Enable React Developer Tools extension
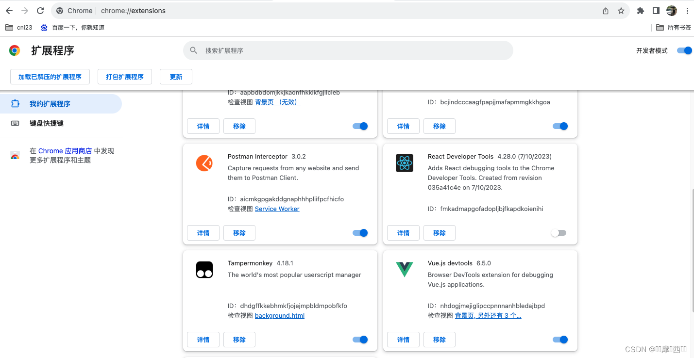 [x=559, y=233]
